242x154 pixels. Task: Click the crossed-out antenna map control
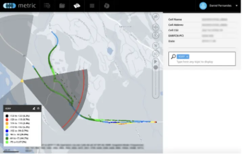point(156,46)
